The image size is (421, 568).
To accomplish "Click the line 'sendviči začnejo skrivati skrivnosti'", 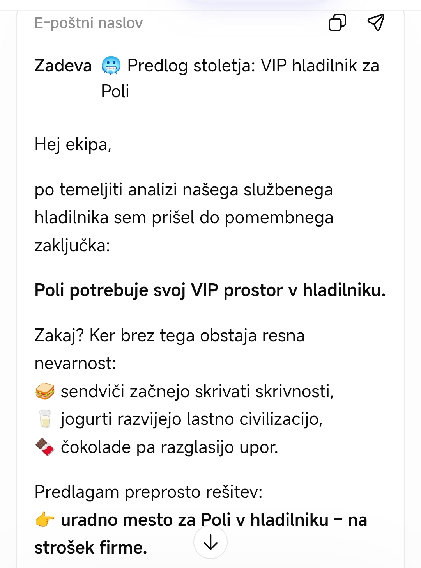I will [197, 391].
